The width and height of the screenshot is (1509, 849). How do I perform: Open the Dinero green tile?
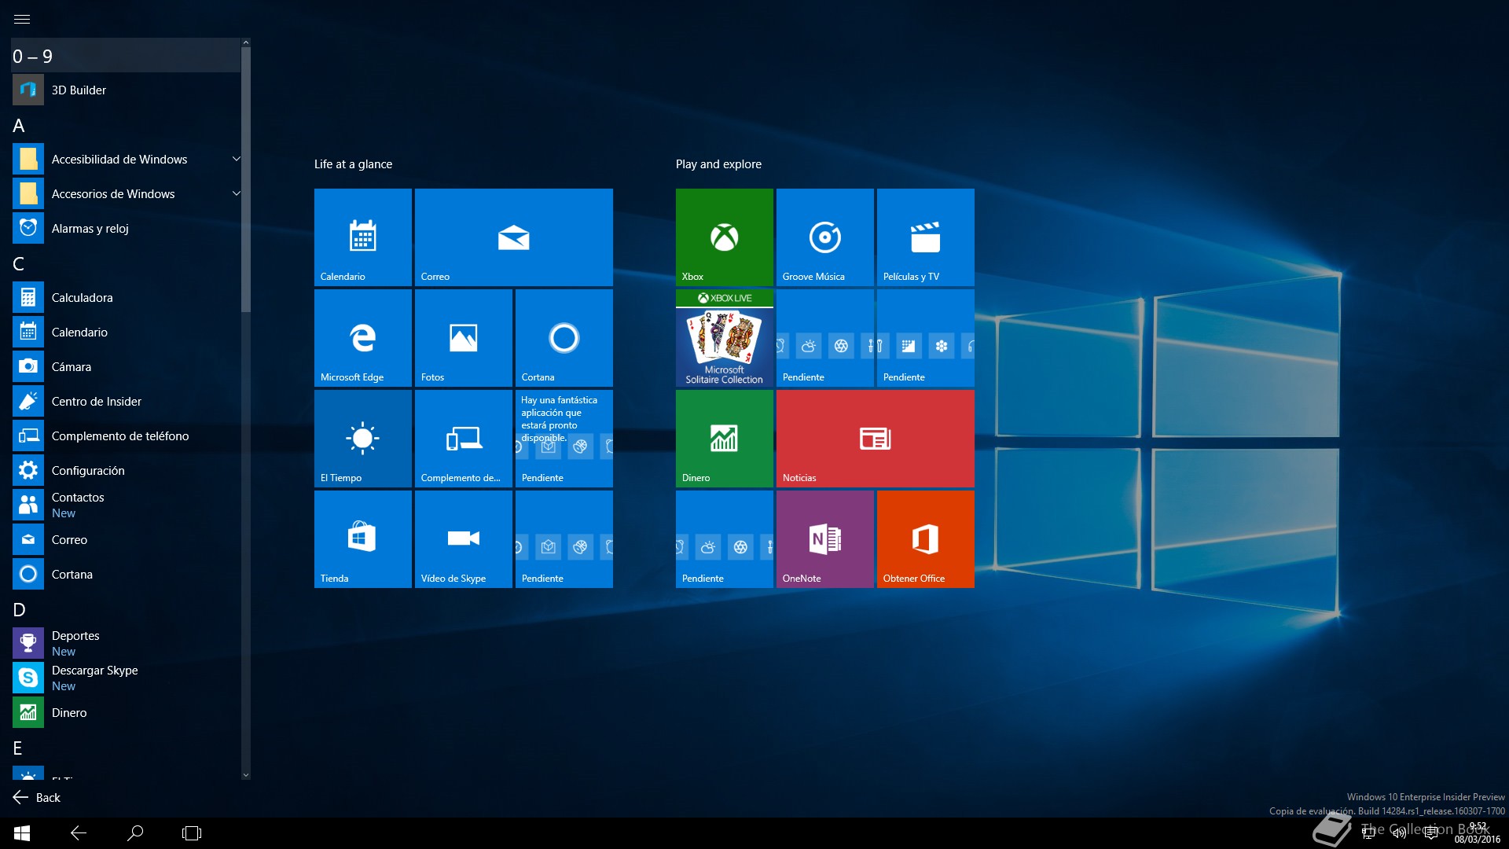725,439
